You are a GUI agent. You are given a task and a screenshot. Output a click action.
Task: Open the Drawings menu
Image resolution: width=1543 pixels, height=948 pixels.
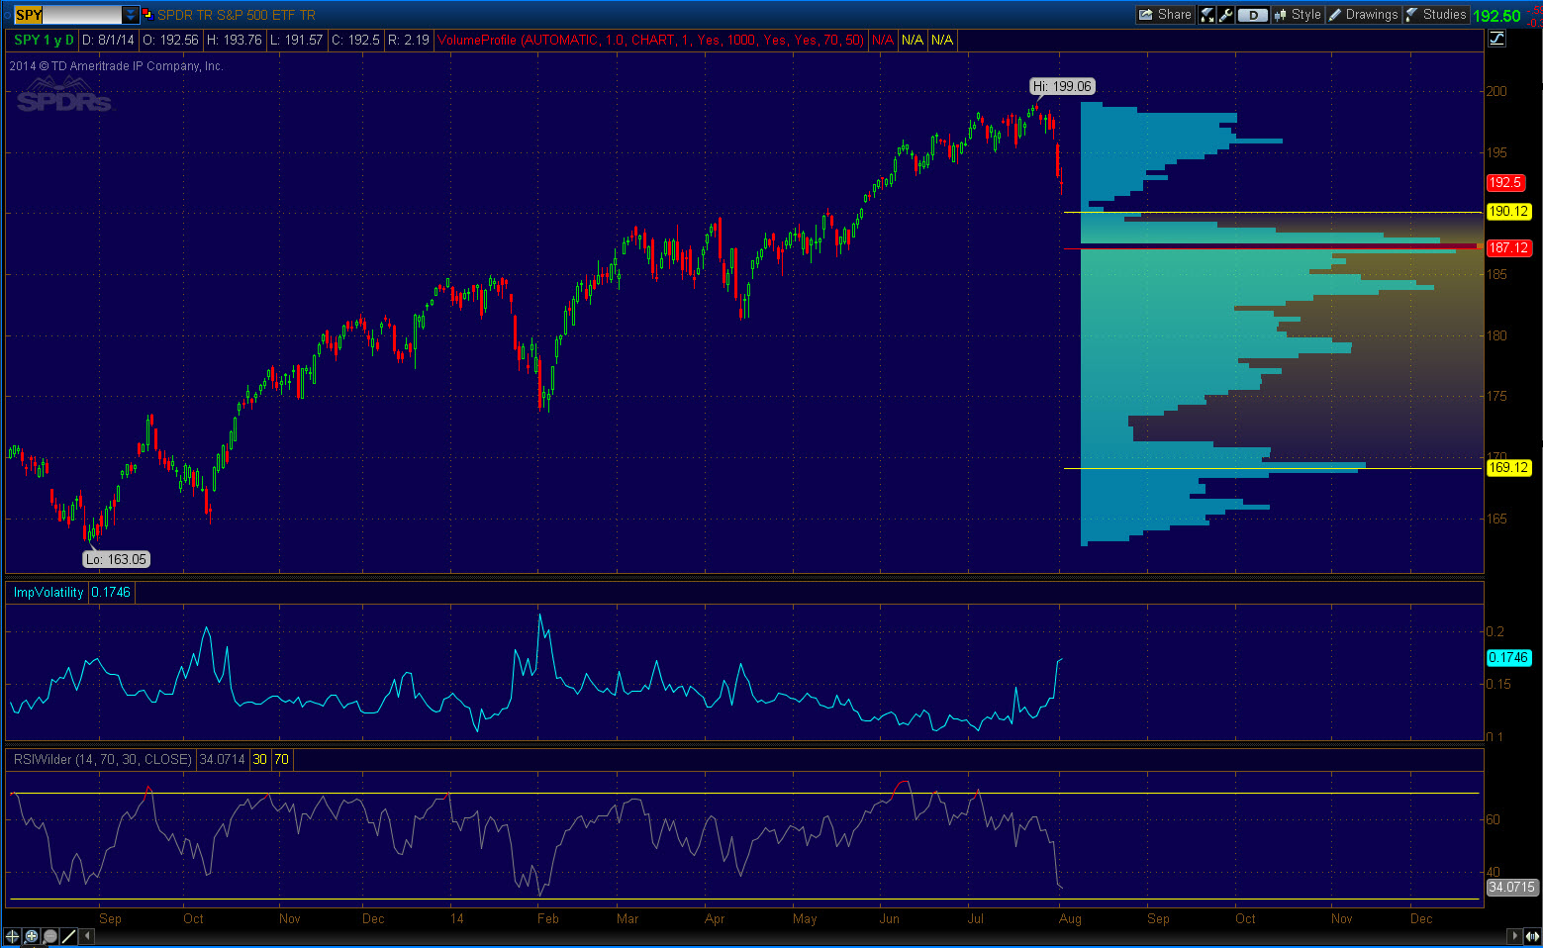(x=1362, y=15)
